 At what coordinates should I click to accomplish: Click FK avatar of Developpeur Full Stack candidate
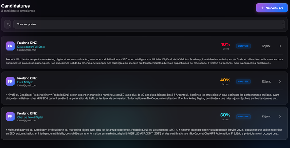click(10, 46)
